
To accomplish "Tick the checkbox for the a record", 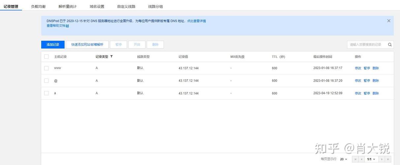I will (46, 93).
